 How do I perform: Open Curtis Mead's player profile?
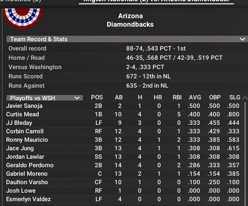pos(22,114)
